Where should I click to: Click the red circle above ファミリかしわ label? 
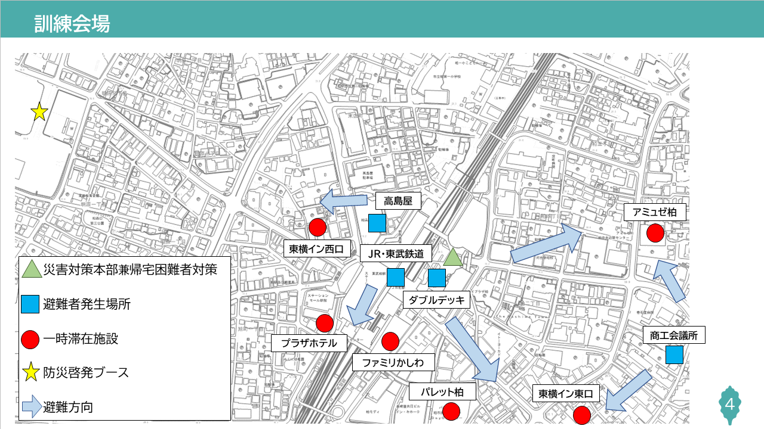coord(390,341)
